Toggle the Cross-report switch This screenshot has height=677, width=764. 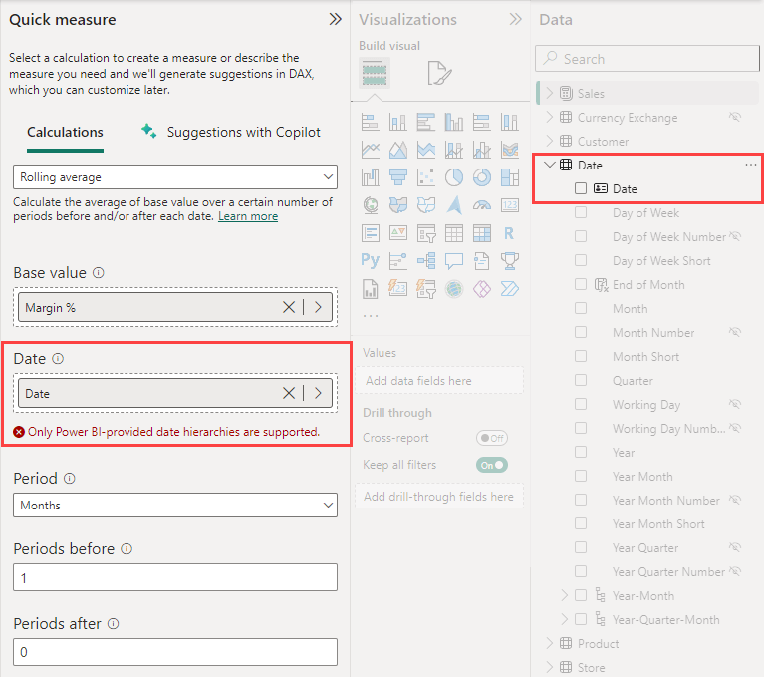pos(492,438)
